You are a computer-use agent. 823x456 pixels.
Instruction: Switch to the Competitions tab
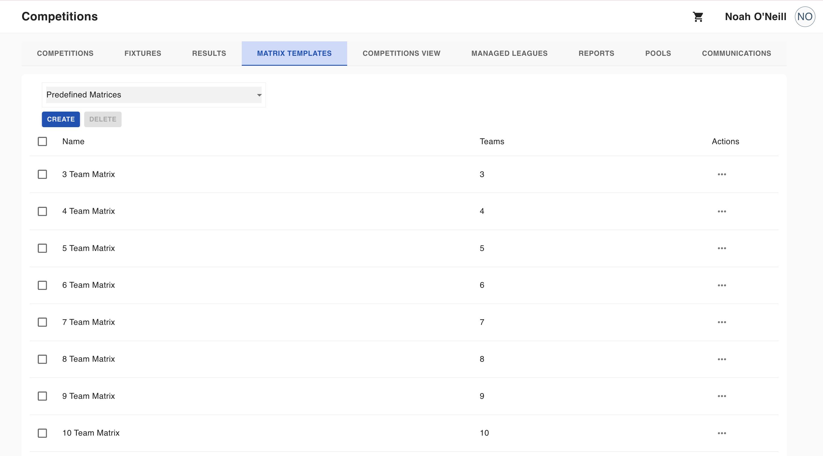click(x=65, y=53)
